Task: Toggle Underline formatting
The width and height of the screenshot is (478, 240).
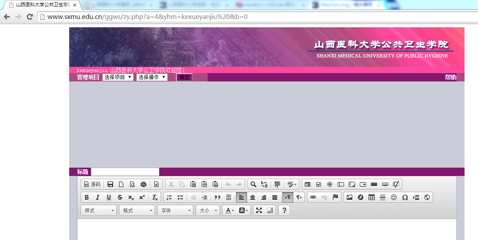Action: [109, 197]
